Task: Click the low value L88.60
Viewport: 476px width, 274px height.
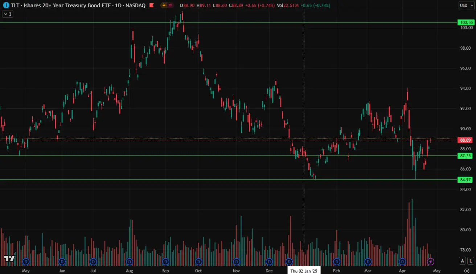Action: point(219,5)
